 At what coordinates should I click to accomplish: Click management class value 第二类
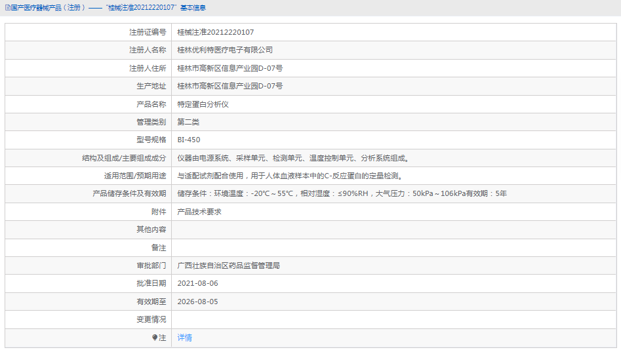pyautogui.click(x=188, y=122)
